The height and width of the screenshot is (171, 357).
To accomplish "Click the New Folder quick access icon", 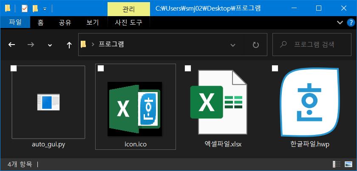I will tap(35, 8).
